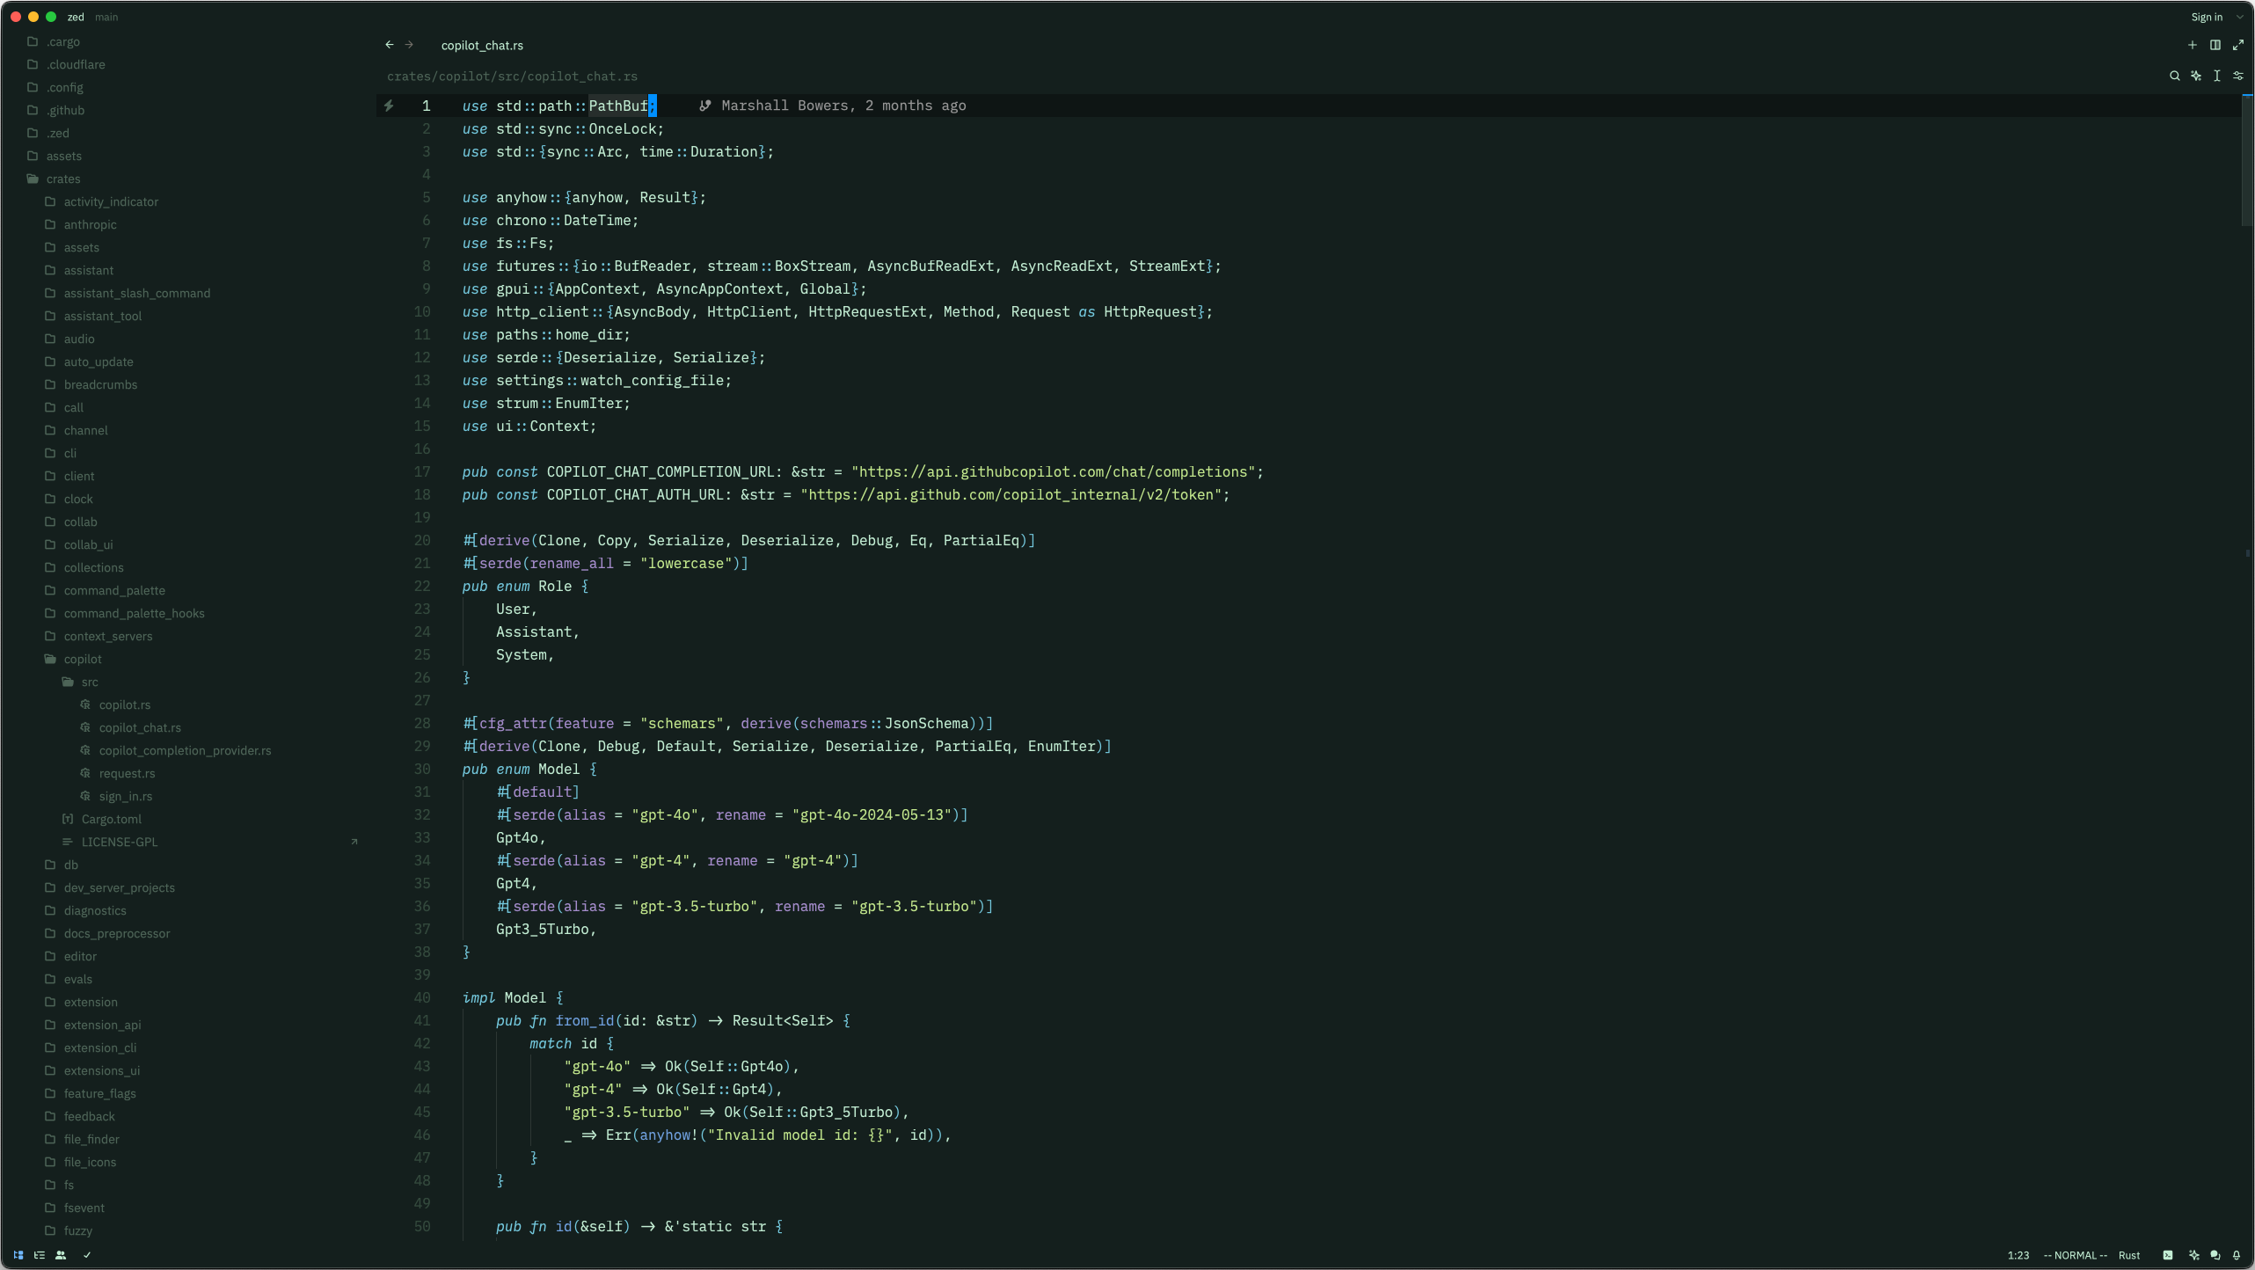Viewport: 2255px width, 1270px height.
Task: Toggle the outline panel in status bar
Action: [40, 1255]
